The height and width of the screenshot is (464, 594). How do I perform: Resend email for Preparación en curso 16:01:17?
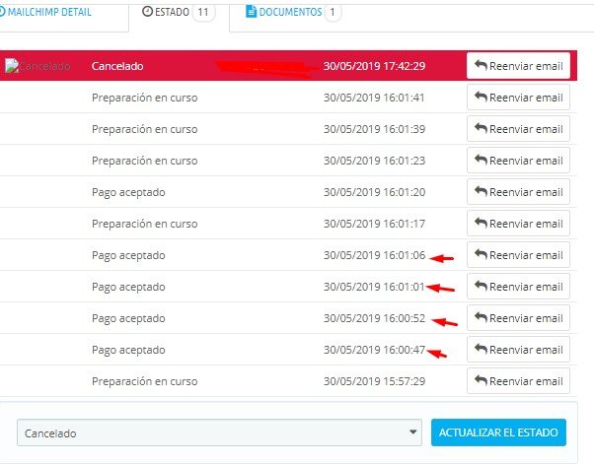[x=518, y=224]
